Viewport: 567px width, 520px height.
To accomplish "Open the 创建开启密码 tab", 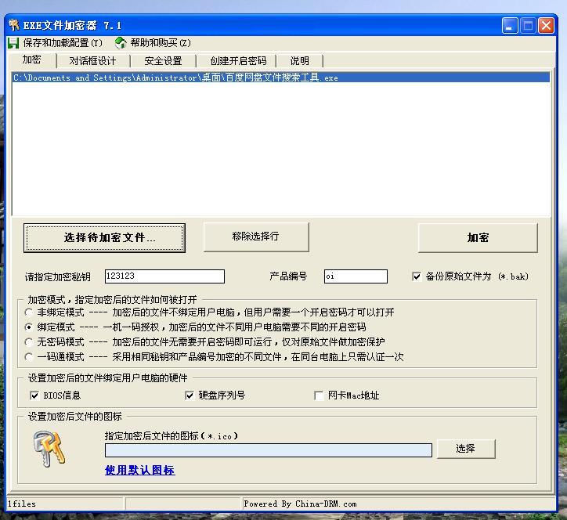I will [238, 61].
